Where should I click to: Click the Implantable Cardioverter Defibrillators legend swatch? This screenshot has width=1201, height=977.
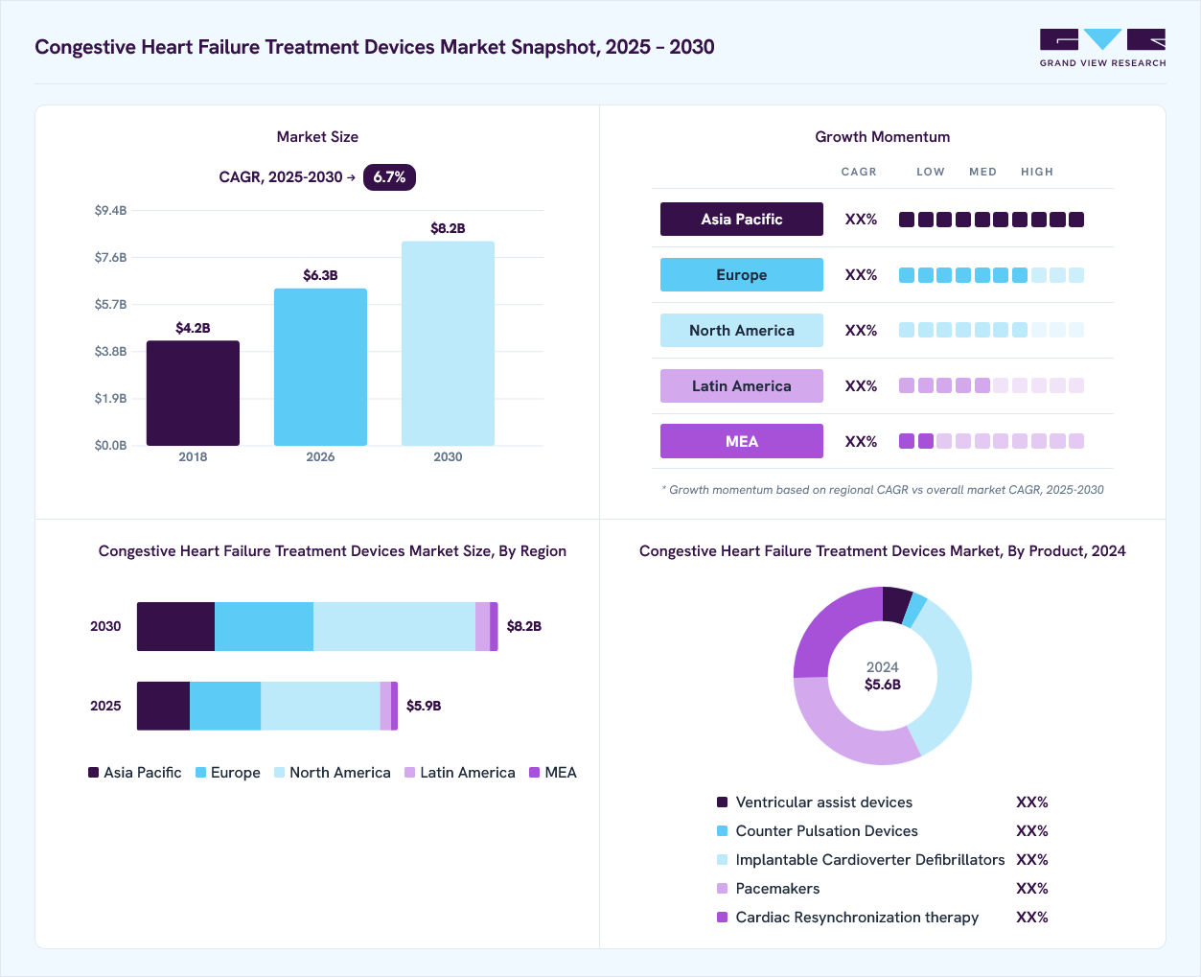[x=723, y=860]
